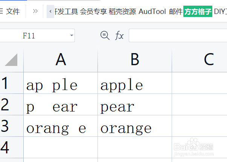The height and width of the screenshot is (162, 227).
Task: Expand more toolbar options double chevron
Action: (35, 11)
